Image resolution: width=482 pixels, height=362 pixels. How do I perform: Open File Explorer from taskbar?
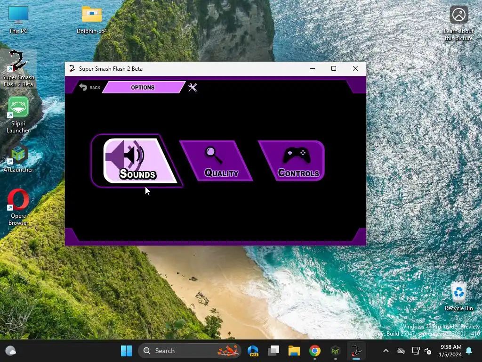294,351
